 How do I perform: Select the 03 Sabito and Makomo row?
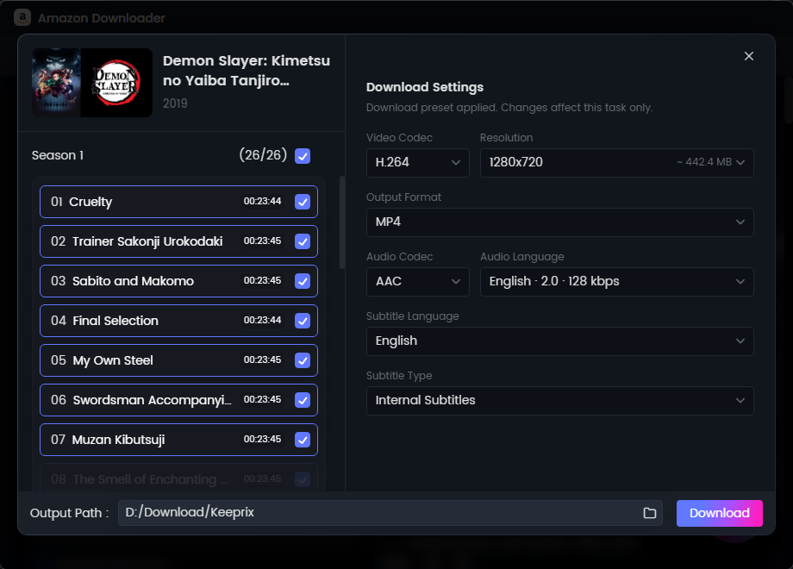178,281
